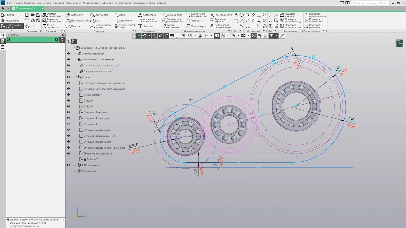Open the Моделирование menu
Viewport: 406px width, 228px height.
coord(92,3)
